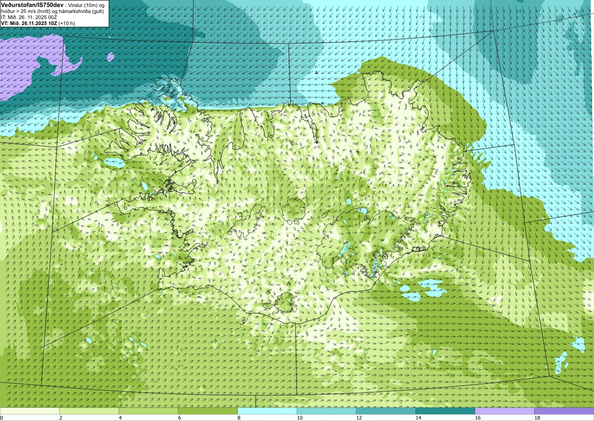Pick the 16–18 m/s lavender swatch

505,411
